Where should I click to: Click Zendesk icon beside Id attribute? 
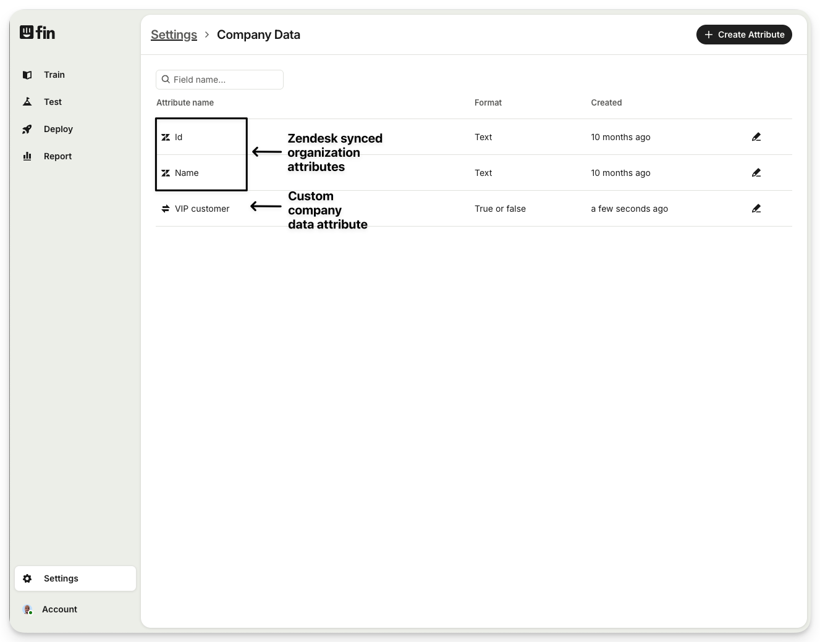[x=166, y=137]
